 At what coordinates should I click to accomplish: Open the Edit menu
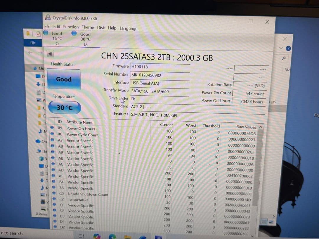(x=56, y=27)
